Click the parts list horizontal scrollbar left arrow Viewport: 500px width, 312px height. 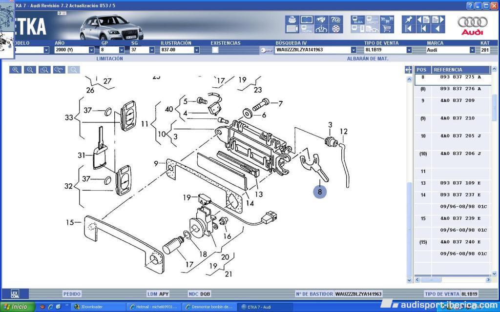tap(417, 280)
